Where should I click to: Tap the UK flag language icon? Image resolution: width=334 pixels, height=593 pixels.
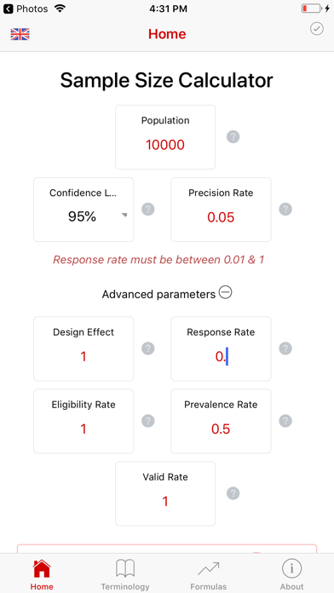[x=20, y=34]
